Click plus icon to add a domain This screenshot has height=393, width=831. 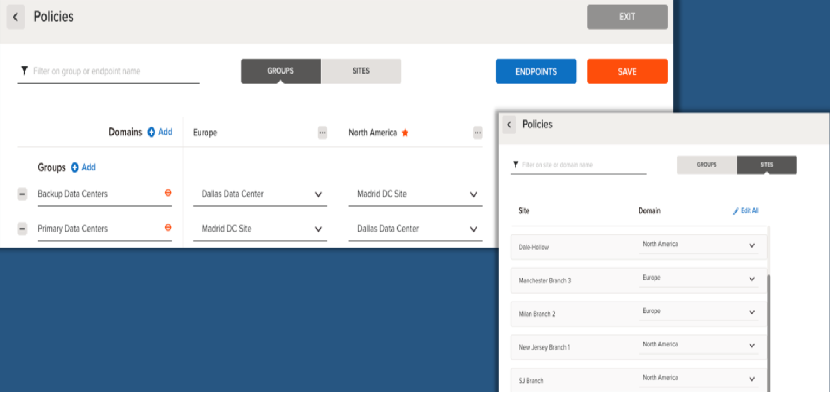[151, 132]
